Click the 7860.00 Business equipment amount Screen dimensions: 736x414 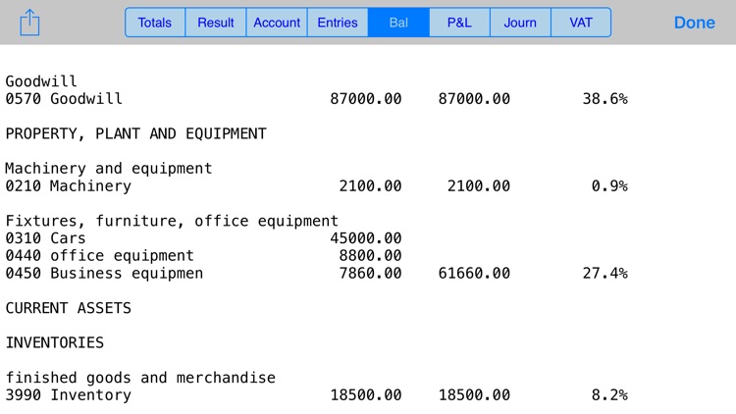[x=370, y=273]
